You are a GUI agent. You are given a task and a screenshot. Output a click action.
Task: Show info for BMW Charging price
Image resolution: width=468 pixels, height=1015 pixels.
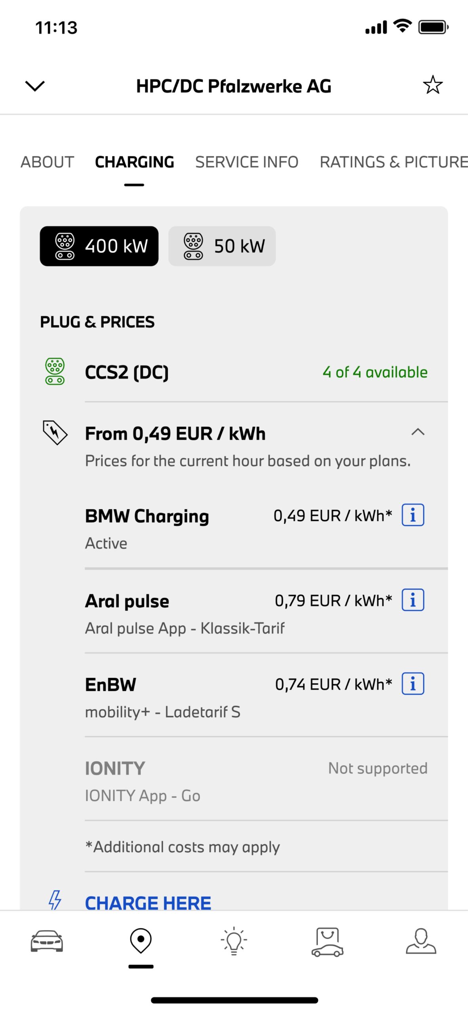[x=413, y=515]
